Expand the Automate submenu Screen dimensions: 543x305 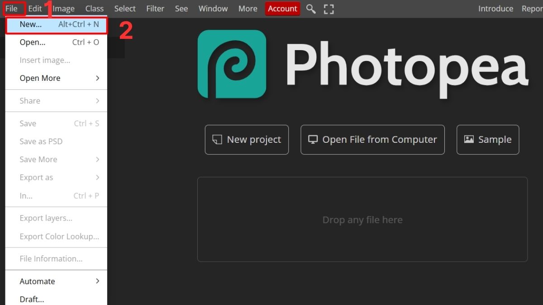coord(57,282)
